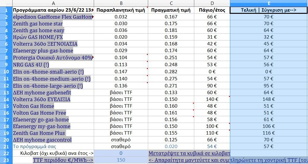
Task: Select value 0.104 in Protergia row
Action: (121, 58)
